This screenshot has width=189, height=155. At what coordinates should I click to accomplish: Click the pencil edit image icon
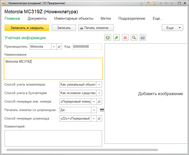[116, 37]
